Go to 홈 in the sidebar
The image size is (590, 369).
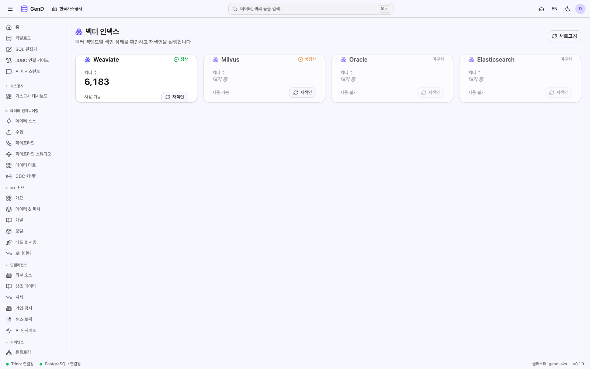pyautogui.click(x=33, y=27)
